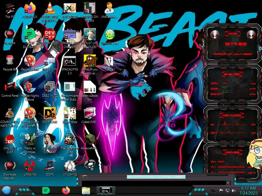Open some of you need dog icon
The height and width of the screenshot is (196, 262).
click(90, 65)
